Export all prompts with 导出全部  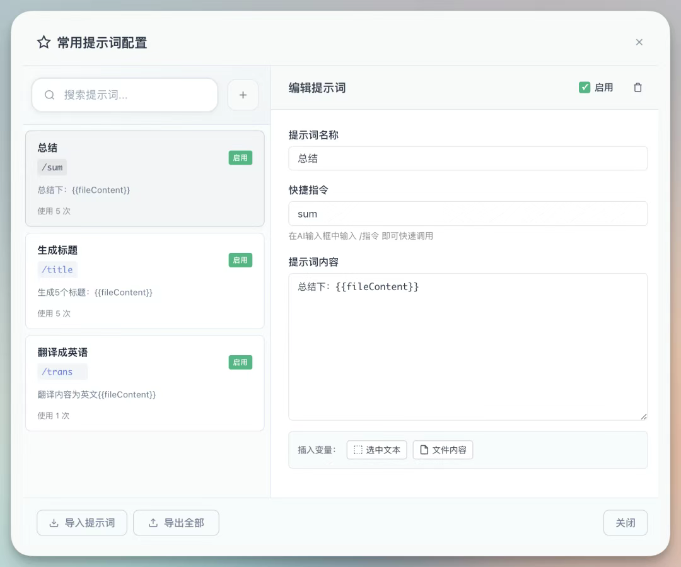tap(176, 523)
